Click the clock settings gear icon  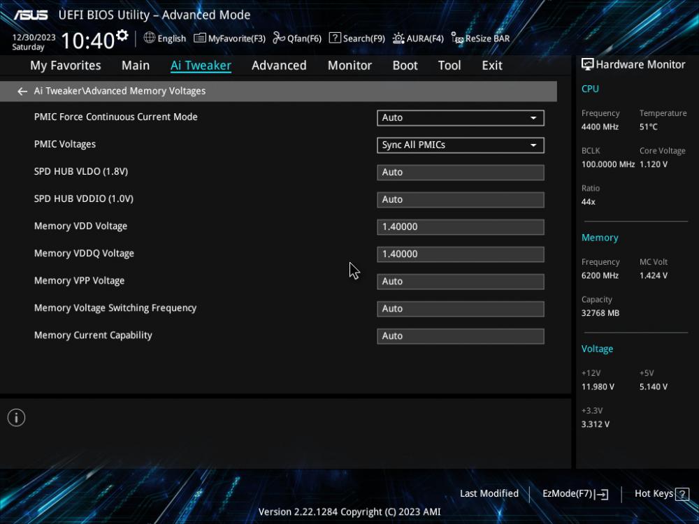click(122, 35)
